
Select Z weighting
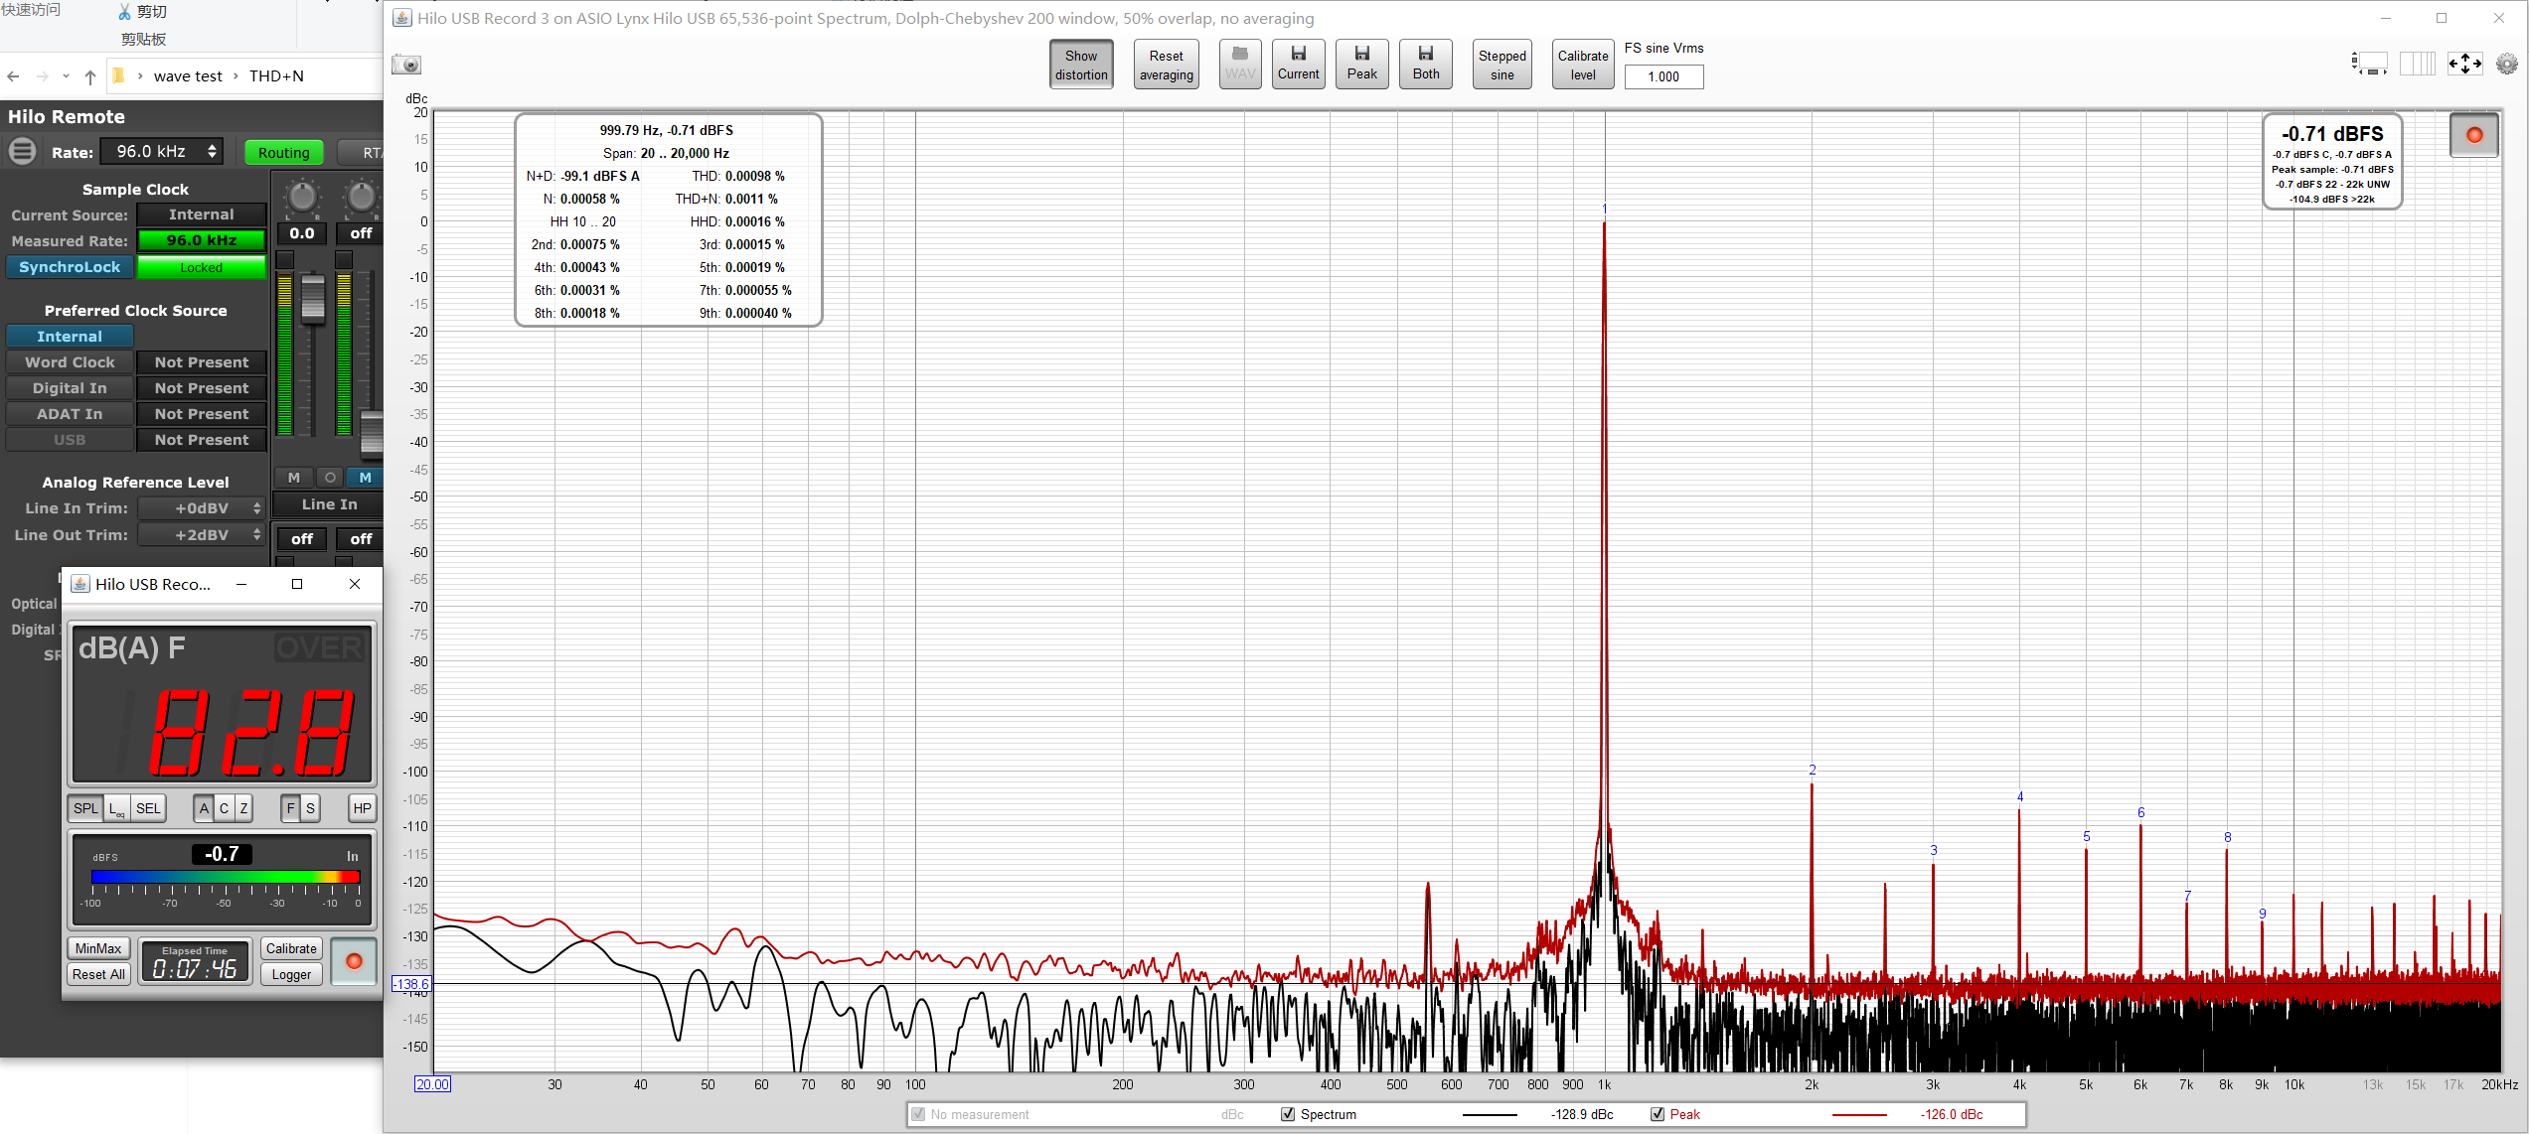243,808
